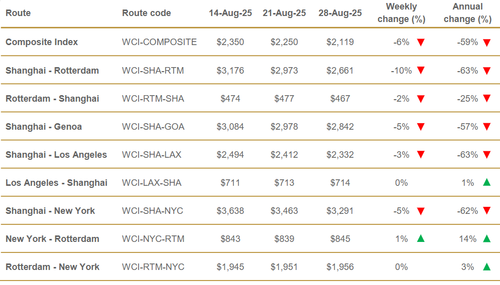
Task: Select the Shanghai - Los Angeles route name
Action: (x=56, y=155)
